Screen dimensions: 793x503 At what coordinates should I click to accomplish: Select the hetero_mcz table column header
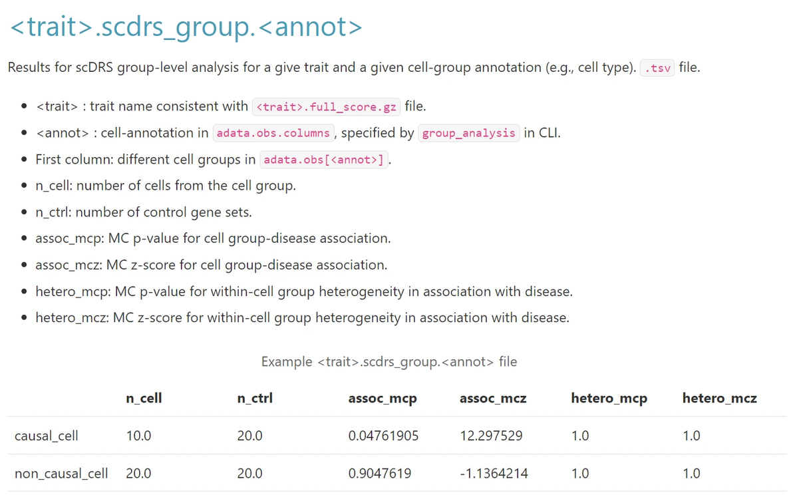click(719, 399)
